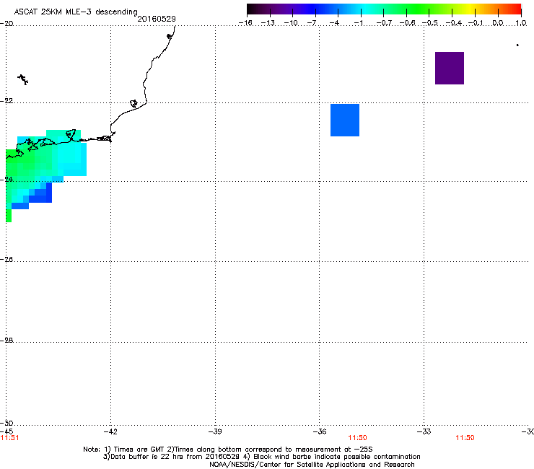The height and width of the screenshot is (469, 534).
Task: Click latitude axis label -22
Action: [x=6, y=101]
